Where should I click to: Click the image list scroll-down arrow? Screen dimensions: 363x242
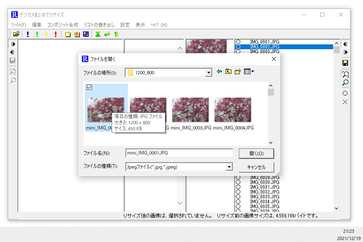(337, 209)
